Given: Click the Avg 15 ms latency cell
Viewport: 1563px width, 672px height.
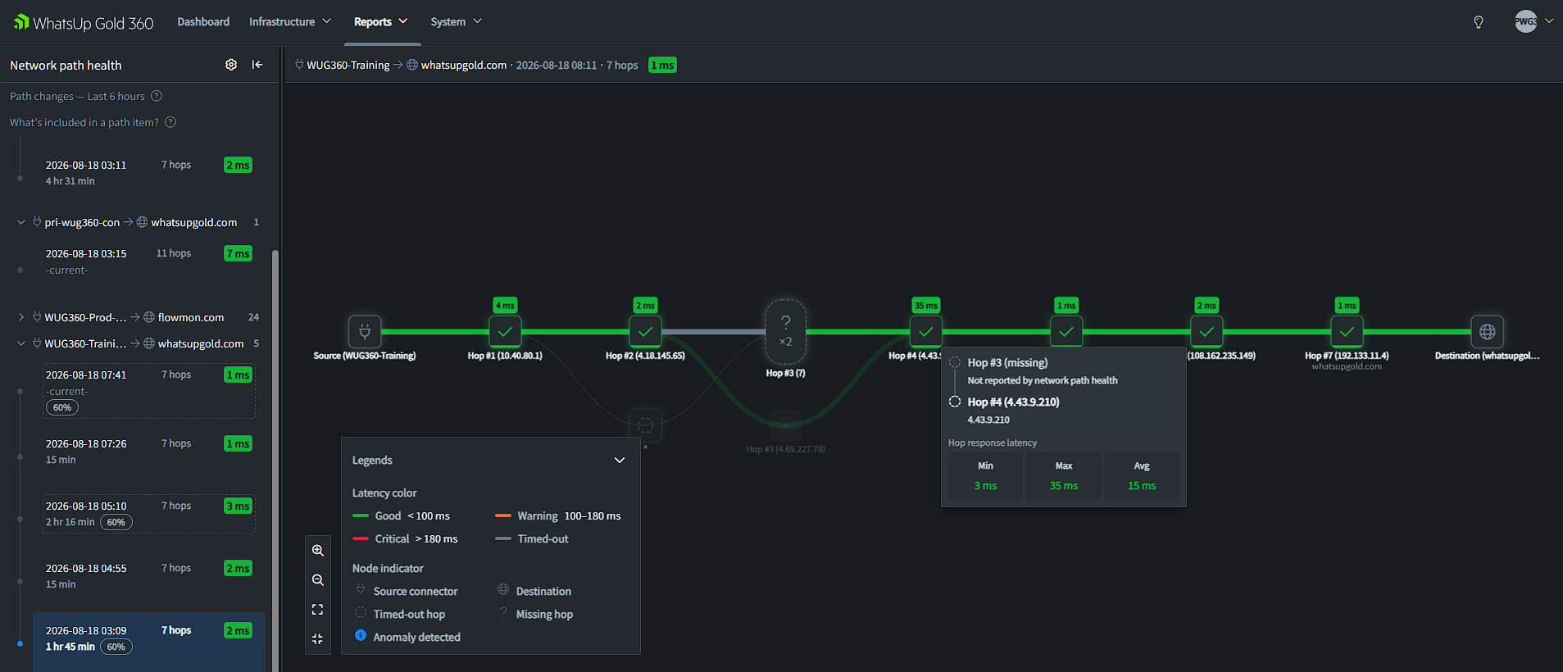Looking at the screenshot, I should [1142, 476].
